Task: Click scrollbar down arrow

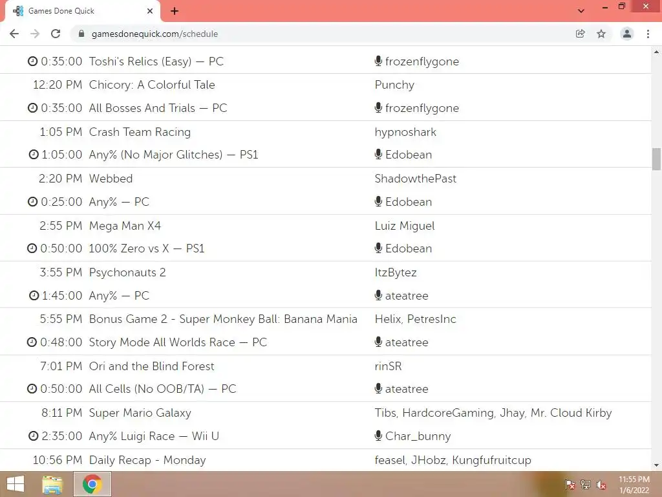Action: 656,465
